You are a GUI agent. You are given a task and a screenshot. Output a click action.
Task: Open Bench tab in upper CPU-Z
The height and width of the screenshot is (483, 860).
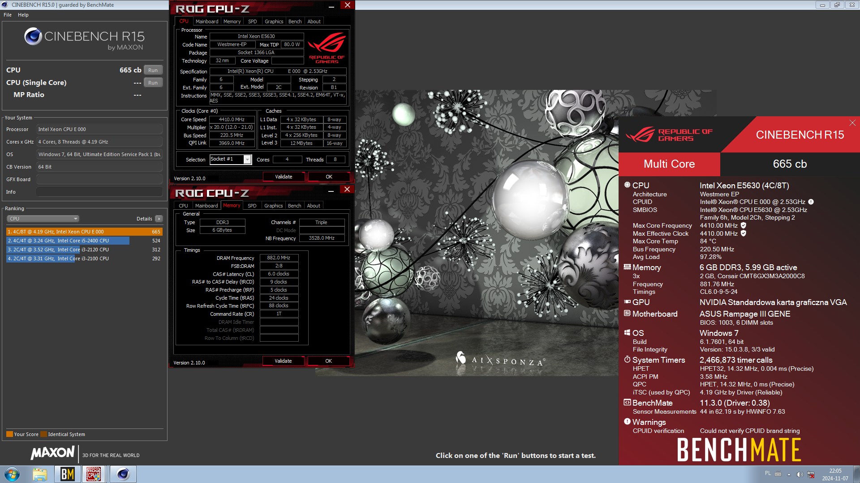coord(295,21)
